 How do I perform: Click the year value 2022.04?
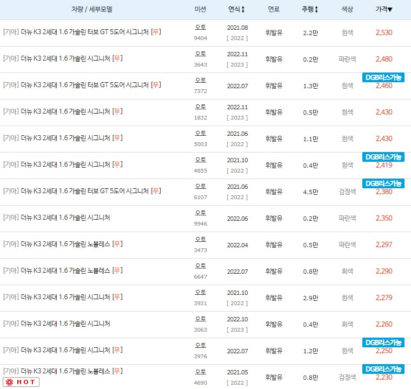237,245
